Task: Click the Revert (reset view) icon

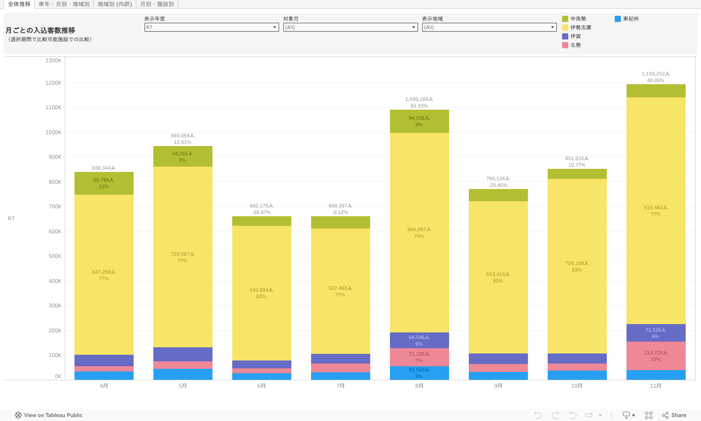Action: coord(573,415)
